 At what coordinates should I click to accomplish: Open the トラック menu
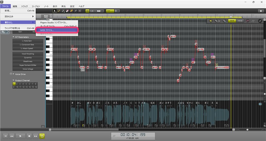pos(24,6)
